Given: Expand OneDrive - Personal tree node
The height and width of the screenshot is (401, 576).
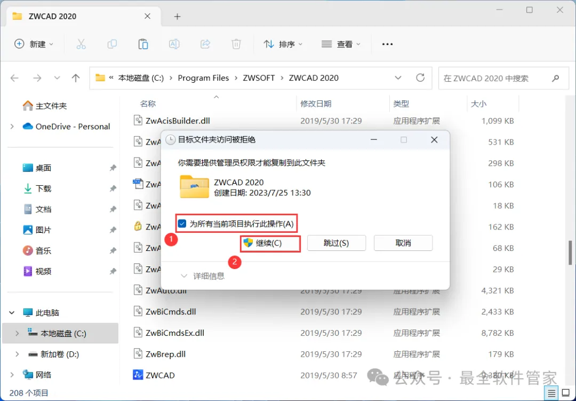Looking at the screenshot, I should point(12,127).
